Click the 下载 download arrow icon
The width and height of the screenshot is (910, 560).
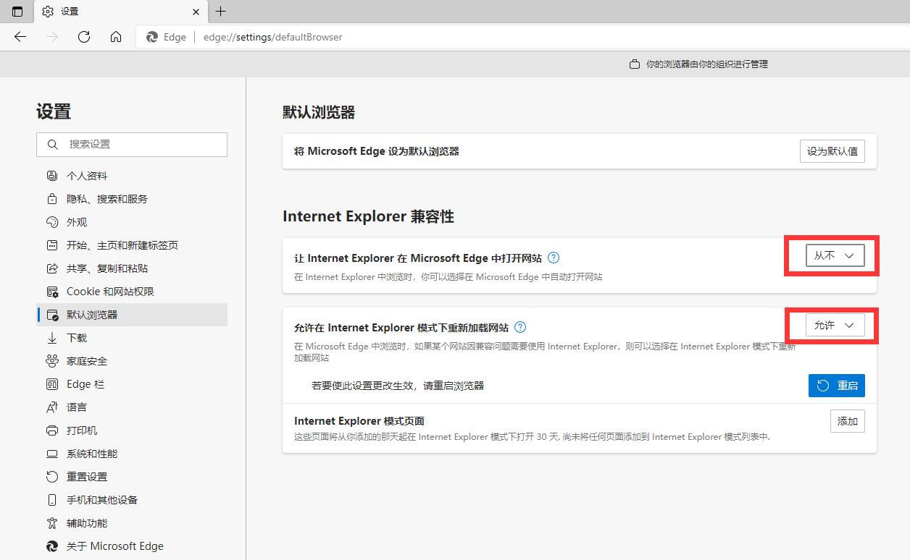click(x=52, y=338)
